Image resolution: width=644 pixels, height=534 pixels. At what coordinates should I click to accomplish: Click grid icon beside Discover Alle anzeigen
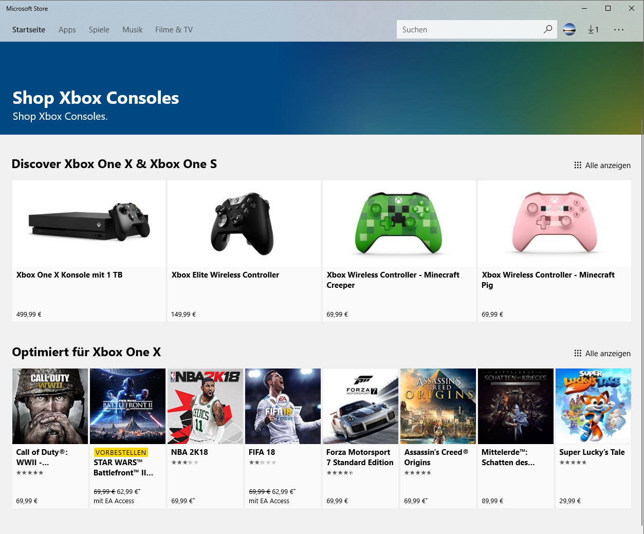pyautogui.click(x=578, y=165)
